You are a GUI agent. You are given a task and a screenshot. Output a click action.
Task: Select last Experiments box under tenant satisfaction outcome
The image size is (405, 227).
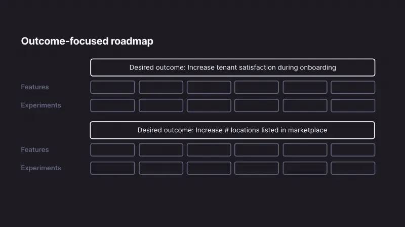coord(353,105)
